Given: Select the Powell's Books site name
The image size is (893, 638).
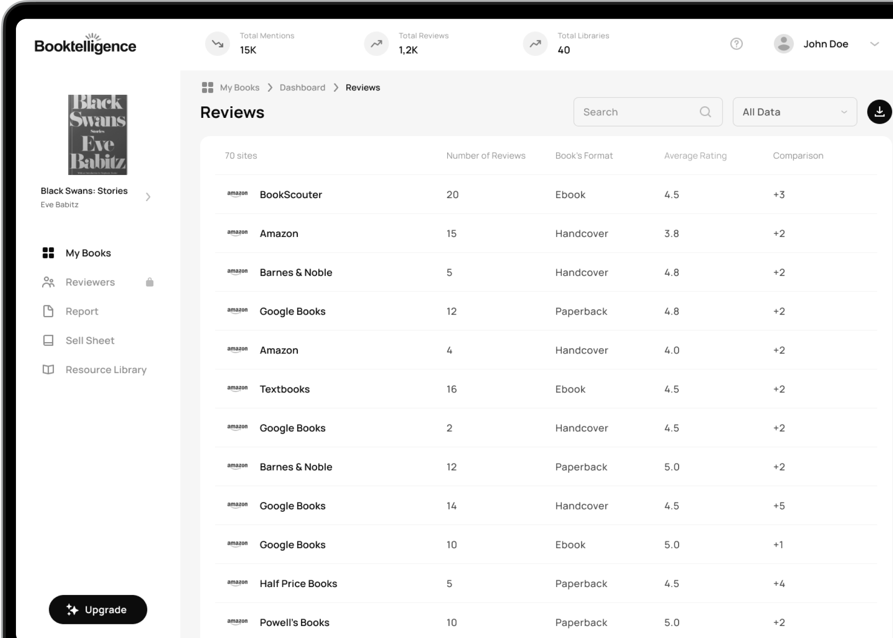Looking at the screenshot, I should click(x=294, y=622).
